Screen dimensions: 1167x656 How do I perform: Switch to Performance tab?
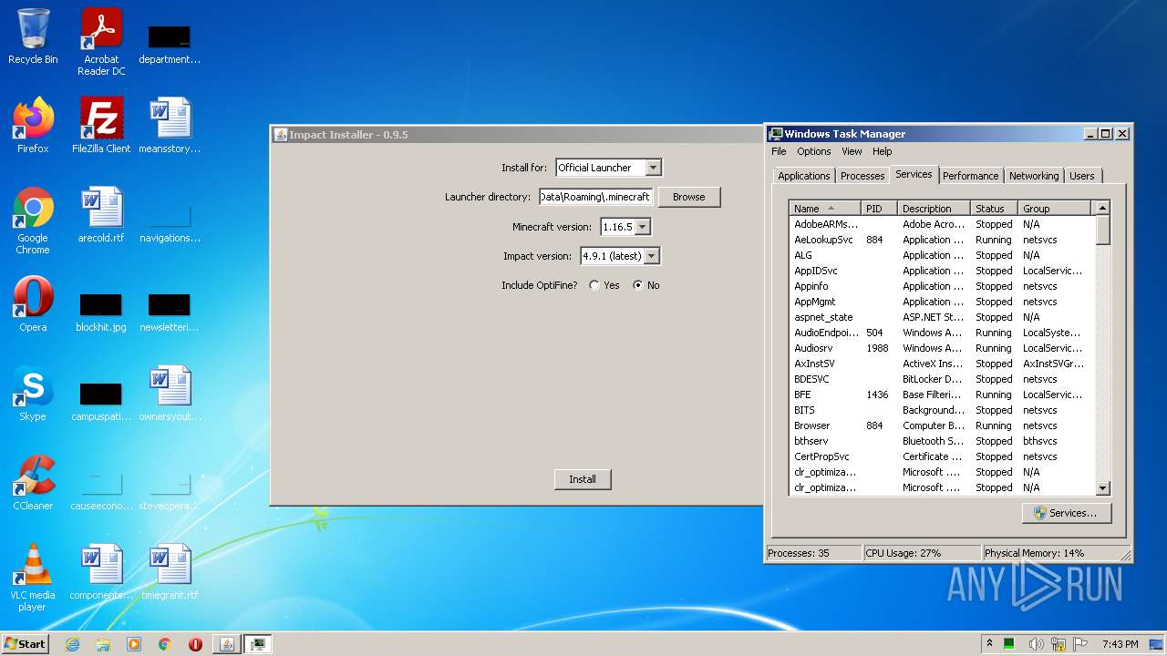click(970, 176)
